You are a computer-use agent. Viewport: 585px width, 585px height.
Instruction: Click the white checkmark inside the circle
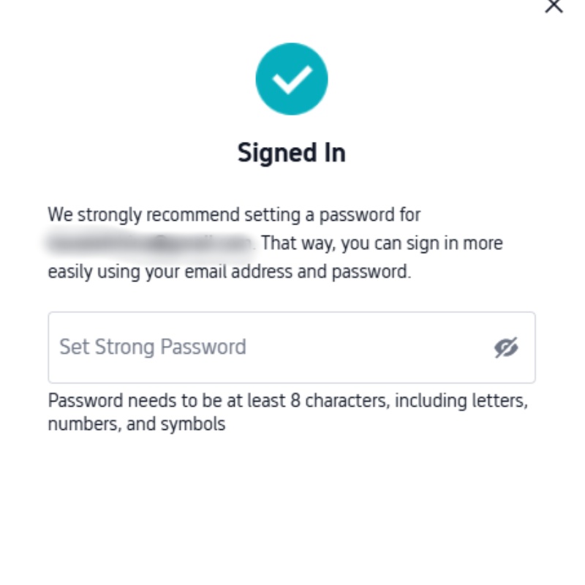click(x=291, y=79)
